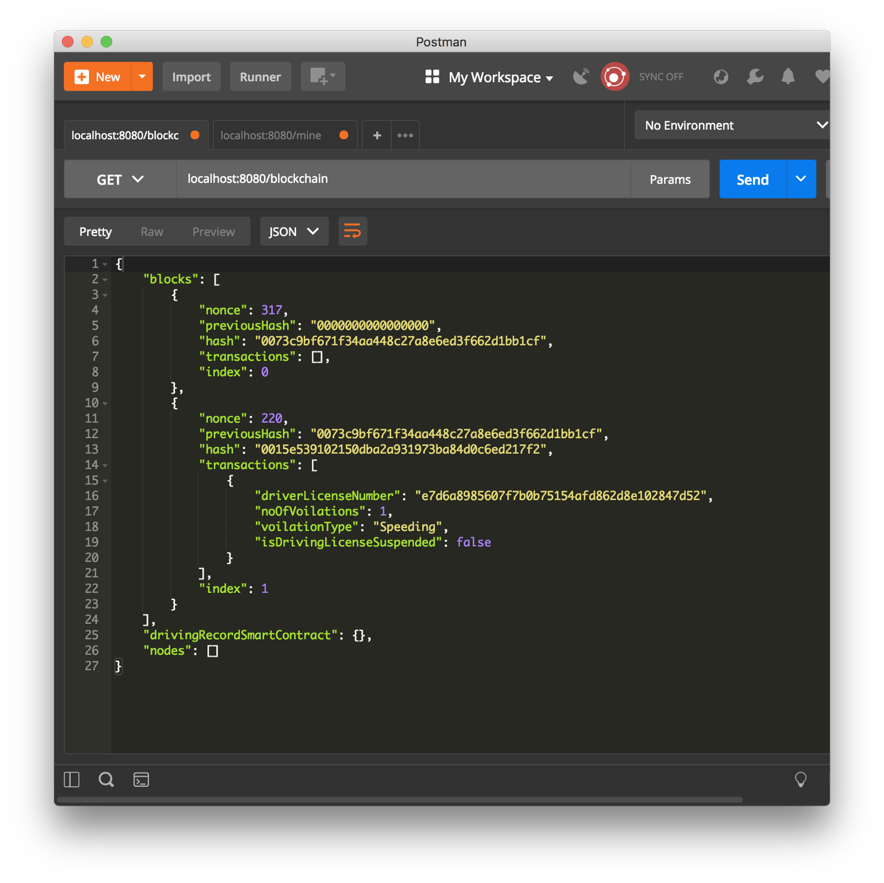Open the settings wrench icon

coord(755,77)
